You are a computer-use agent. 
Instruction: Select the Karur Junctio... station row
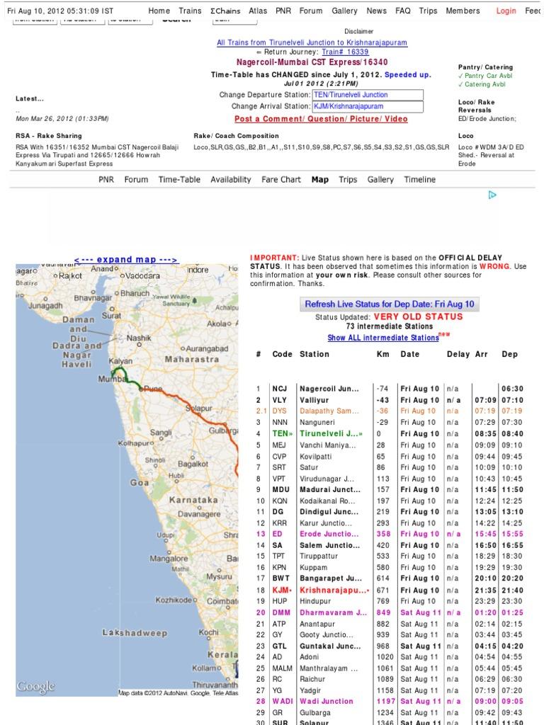390,523
